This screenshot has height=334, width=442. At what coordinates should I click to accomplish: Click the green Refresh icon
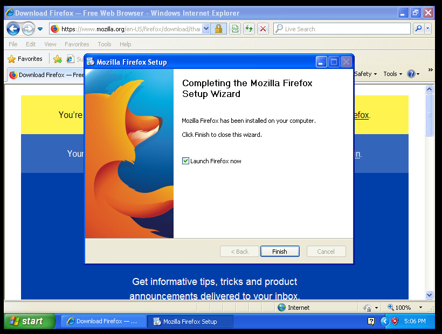[x=249, y=29]
